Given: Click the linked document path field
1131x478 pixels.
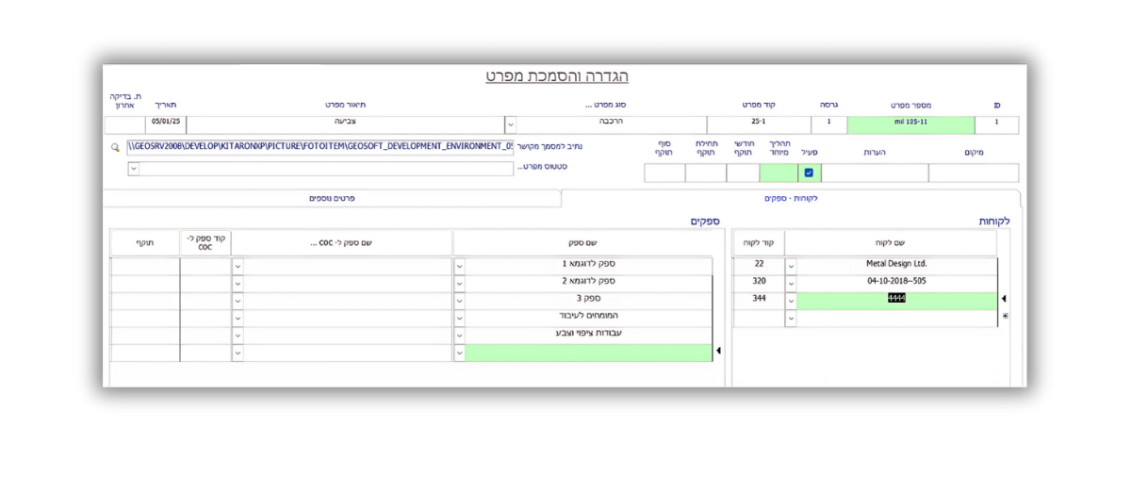Looking at the screenshot, I should click(320, 147).
